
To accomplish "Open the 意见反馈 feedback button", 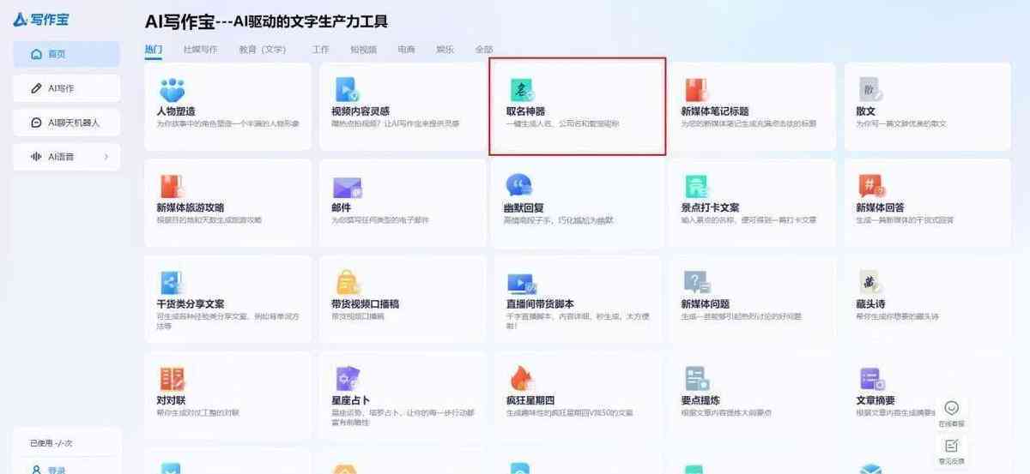I will (x=951, y=450).
